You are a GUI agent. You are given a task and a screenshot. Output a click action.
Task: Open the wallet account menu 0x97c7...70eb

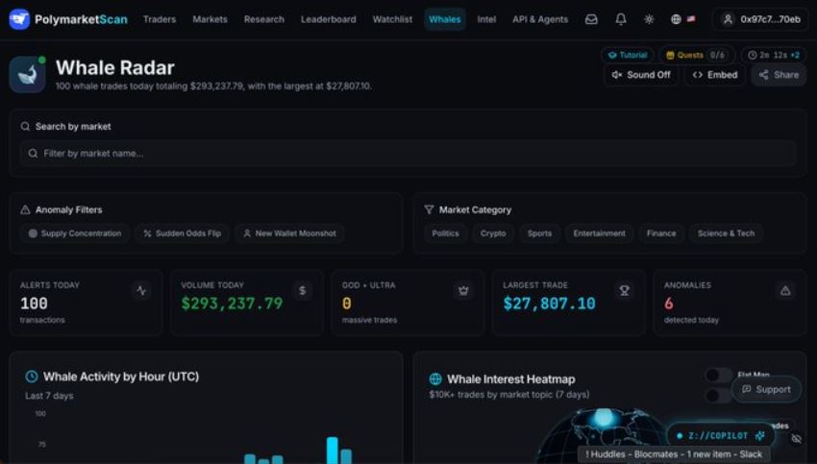point(760,19)
